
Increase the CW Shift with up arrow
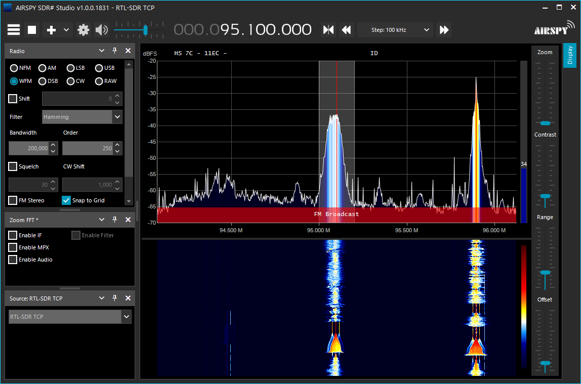[117, 181]
